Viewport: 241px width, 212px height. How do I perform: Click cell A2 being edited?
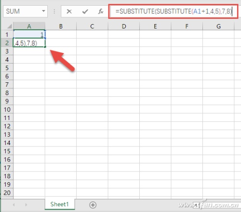pos(29,43)
